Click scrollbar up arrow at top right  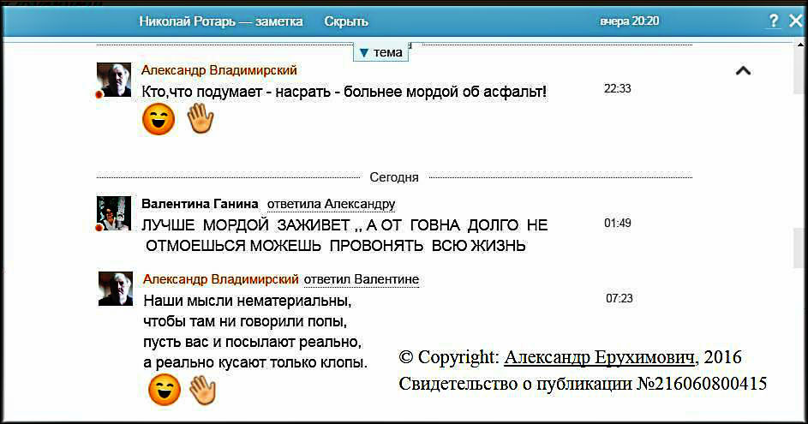(800, 45)
